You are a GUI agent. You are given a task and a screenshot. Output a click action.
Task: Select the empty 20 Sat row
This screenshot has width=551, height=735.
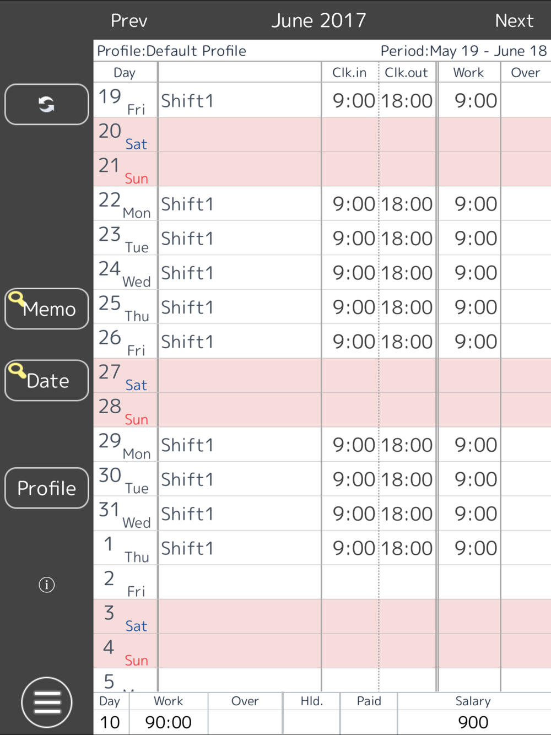pos(322,135)
